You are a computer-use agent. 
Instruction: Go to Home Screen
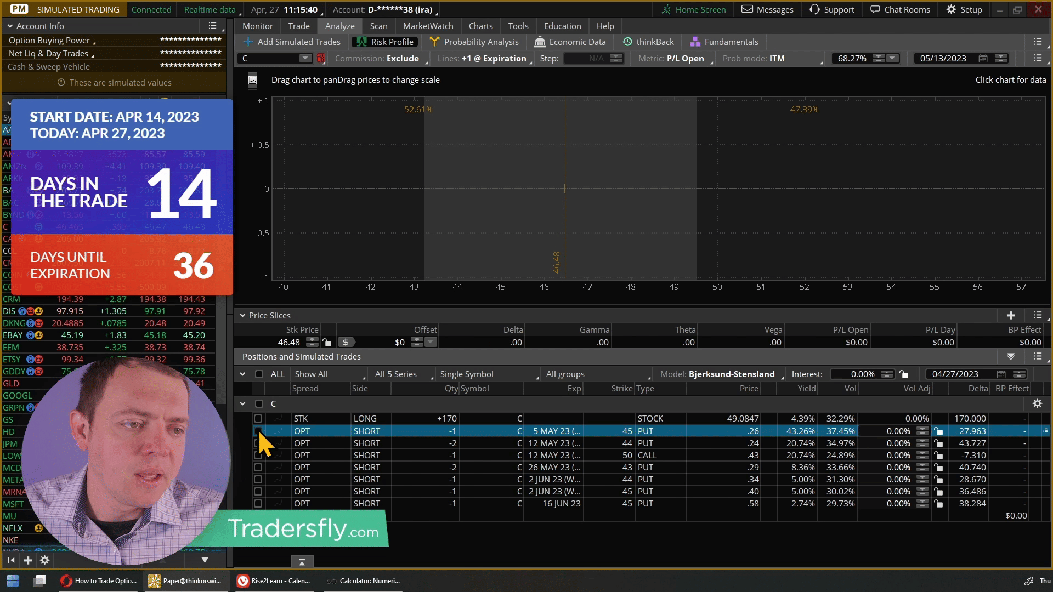[x=693, y=9]
